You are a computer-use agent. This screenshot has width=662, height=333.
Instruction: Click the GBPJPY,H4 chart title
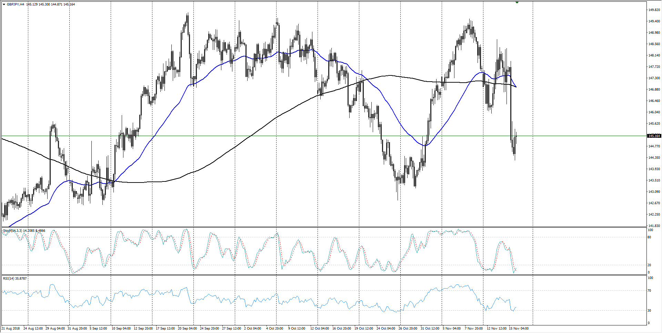pyautogui.click(x=16, y=4)
